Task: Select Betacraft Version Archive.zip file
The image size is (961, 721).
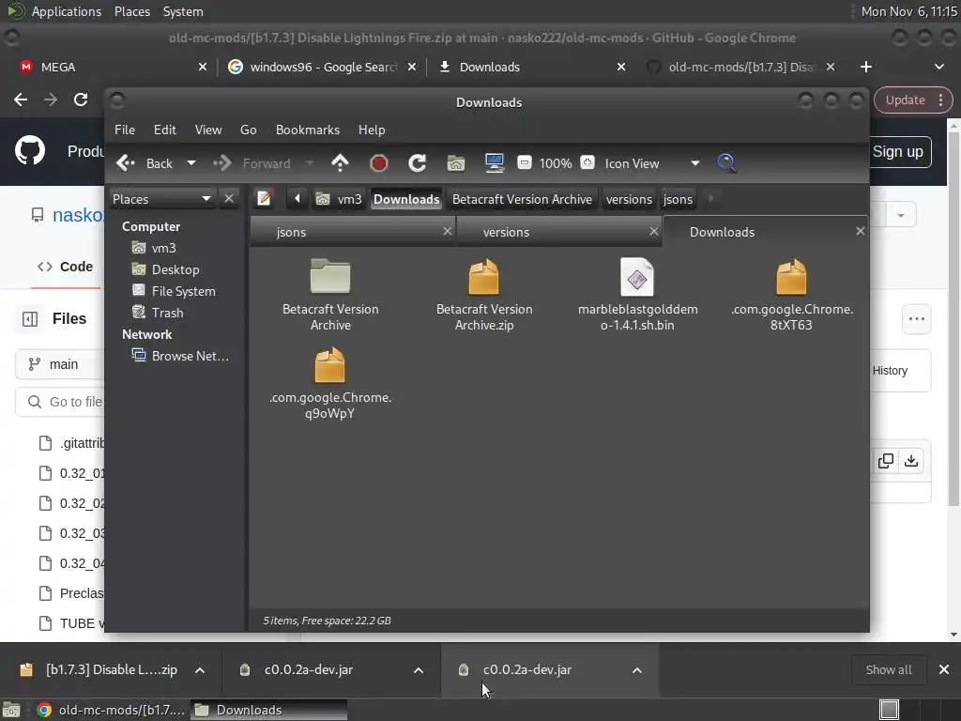Action: [x=484, y=295]
